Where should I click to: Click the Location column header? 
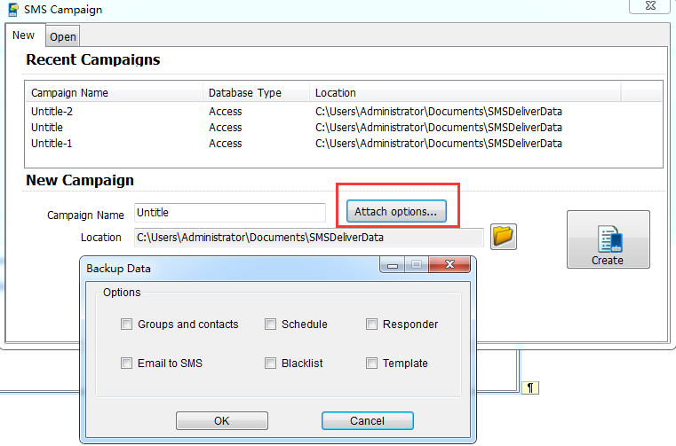click(465, 92)
